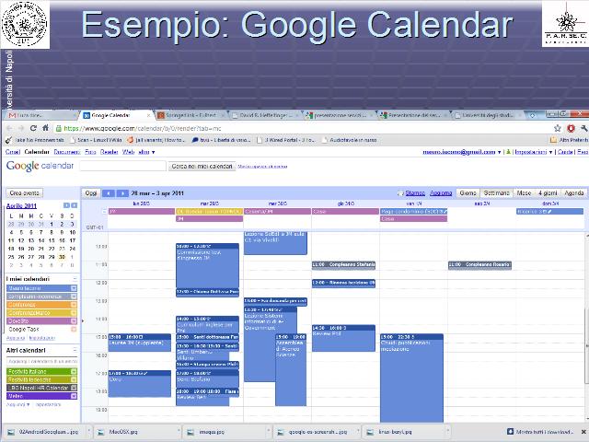589x442 pixels.
Task: Show previous month in mini calendar
Action: coord(66,205)
